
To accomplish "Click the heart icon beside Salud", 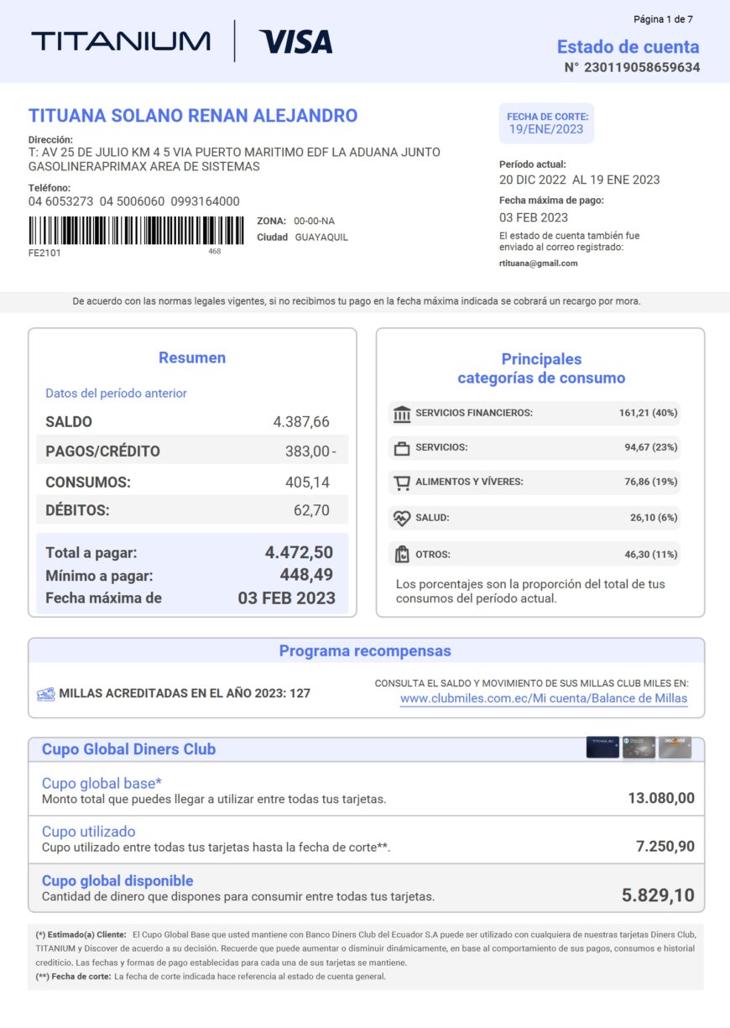I will coord(402,519).
